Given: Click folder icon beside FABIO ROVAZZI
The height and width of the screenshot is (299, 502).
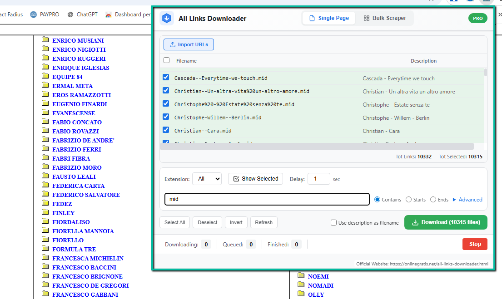Looking at the screenshot, I should pyautogui.click(x=45, y=130).
